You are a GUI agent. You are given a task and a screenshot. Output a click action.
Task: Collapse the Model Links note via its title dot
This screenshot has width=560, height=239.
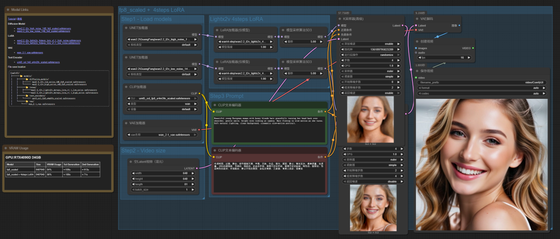tap(9, 10)
